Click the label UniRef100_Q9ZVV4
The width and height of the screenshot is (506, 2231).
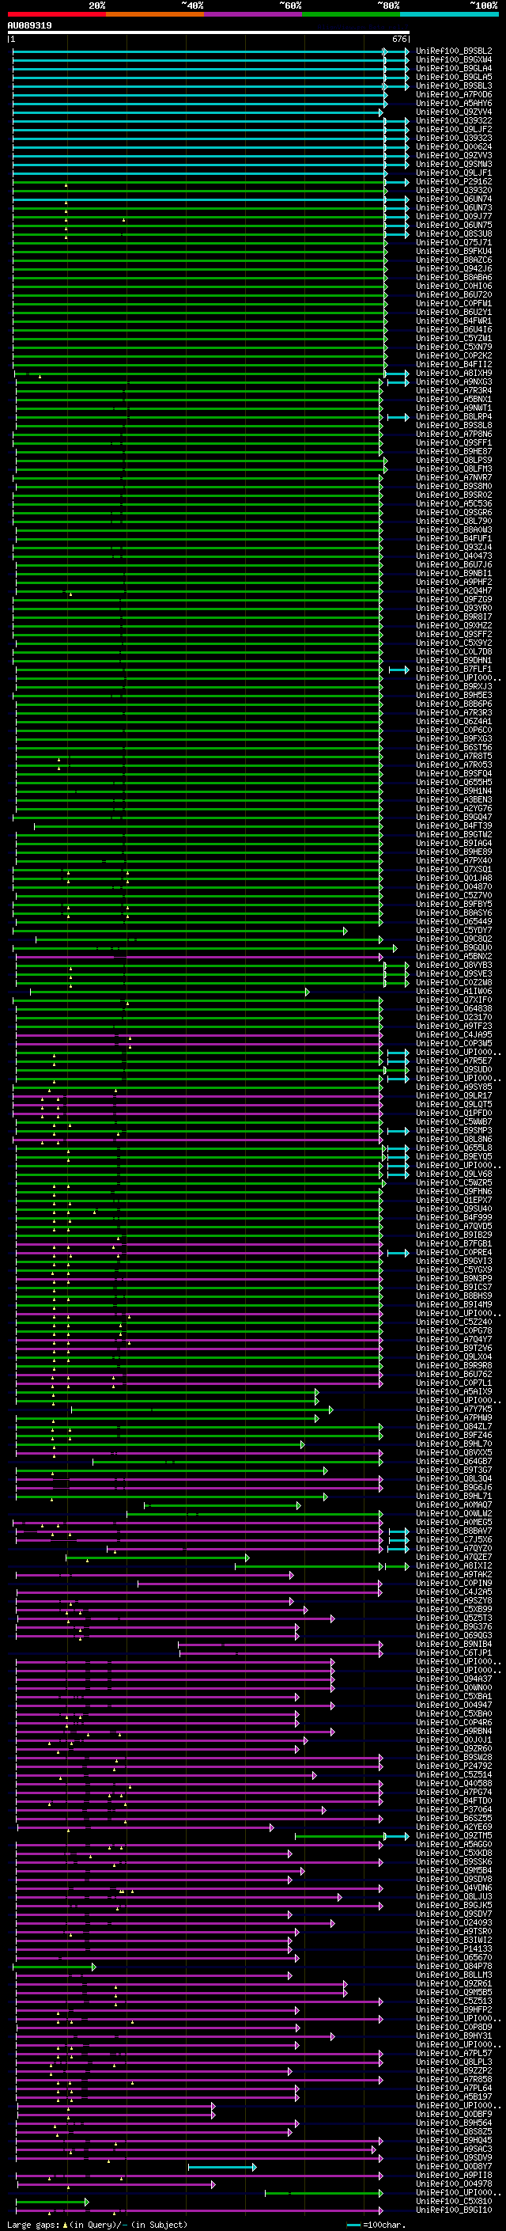coord(454,112)
